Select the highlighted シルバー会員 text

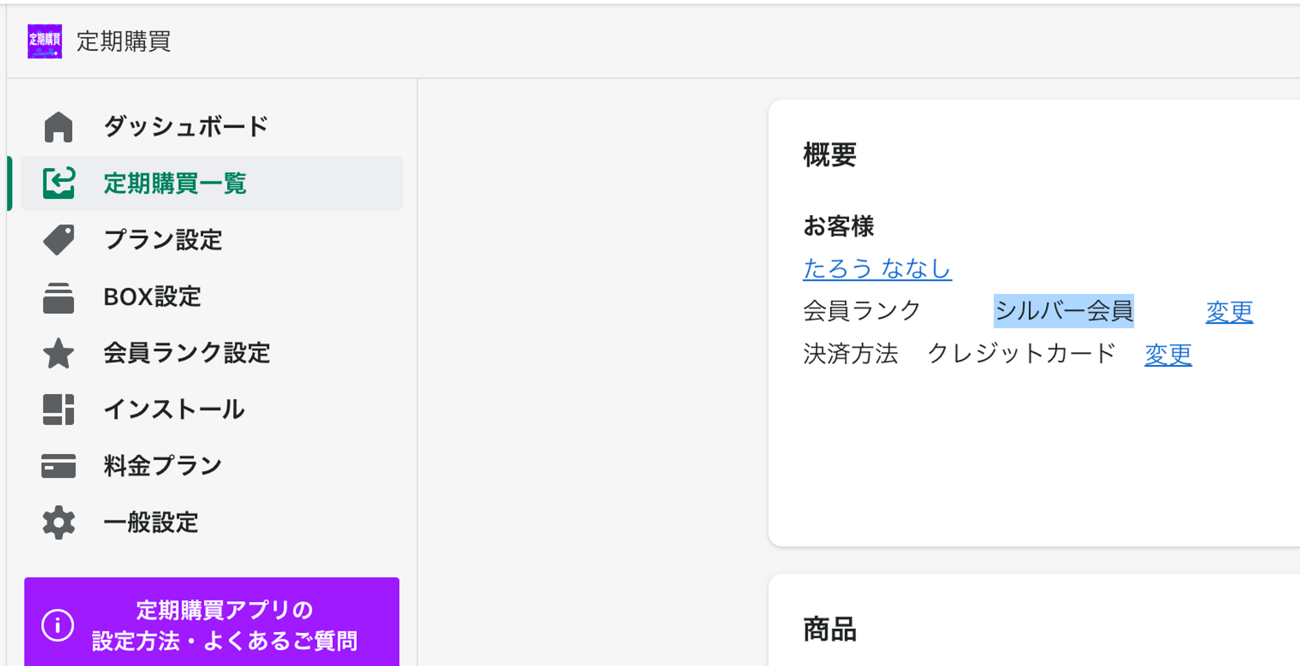1063,311
